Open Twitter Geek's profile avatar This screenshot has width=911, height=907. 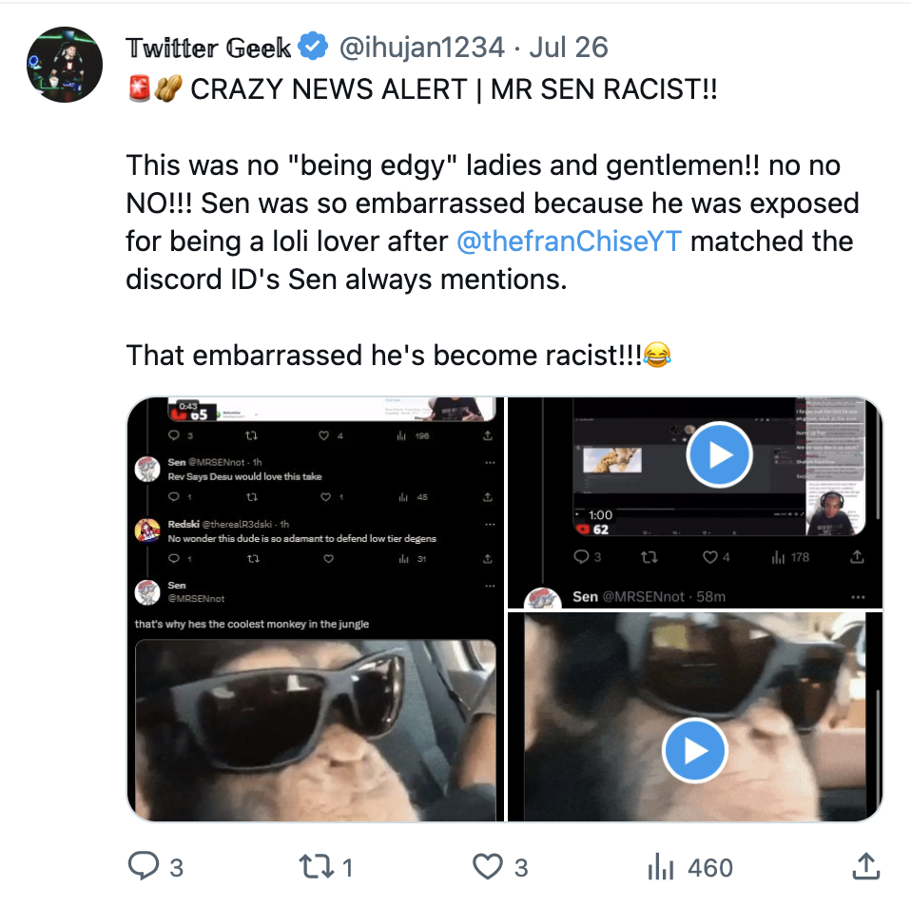64,65
